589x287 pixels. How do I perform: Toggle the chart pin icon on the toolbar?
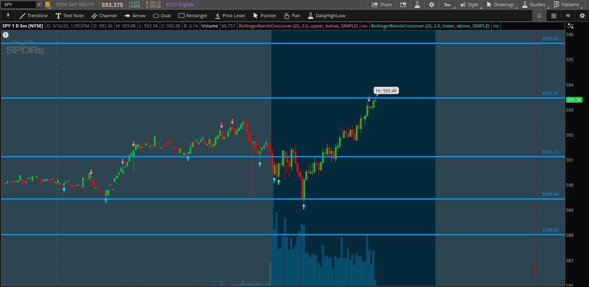[x=7, y=15]
